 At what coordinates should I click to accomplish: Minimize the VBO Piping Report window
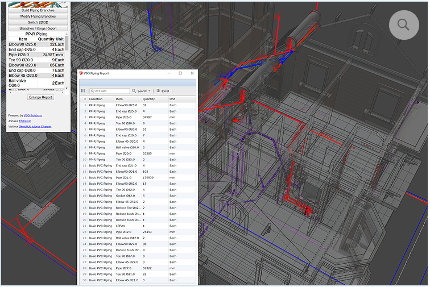[x=168, y=73]
